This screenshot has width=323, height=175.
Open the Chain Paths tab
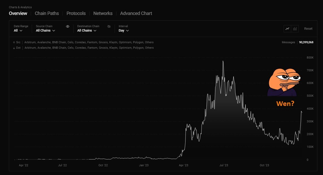coord(47,13)
